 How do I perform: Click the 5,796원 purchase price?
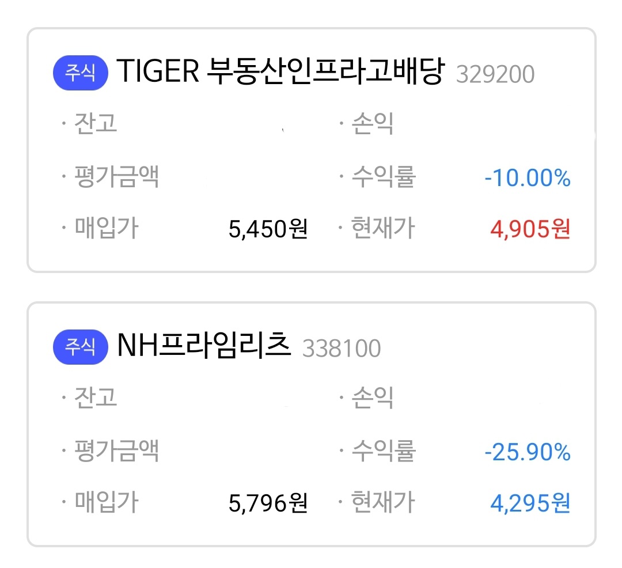click(268, 503)
